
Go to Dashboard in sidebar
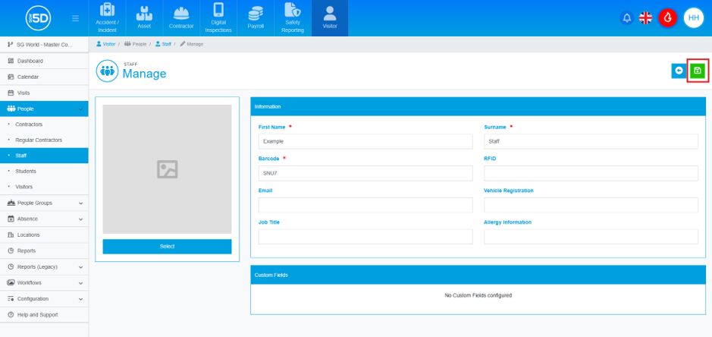[x=44, y=61]
